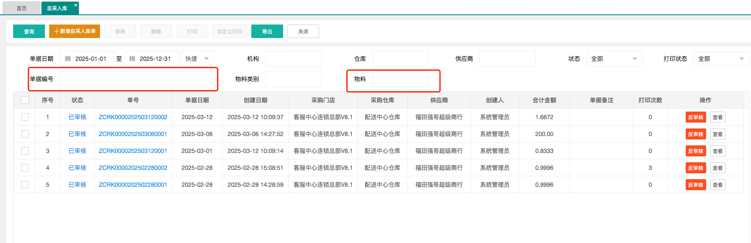
Task: Select the 自采入库 tab
Action: [x=57, y=8]
